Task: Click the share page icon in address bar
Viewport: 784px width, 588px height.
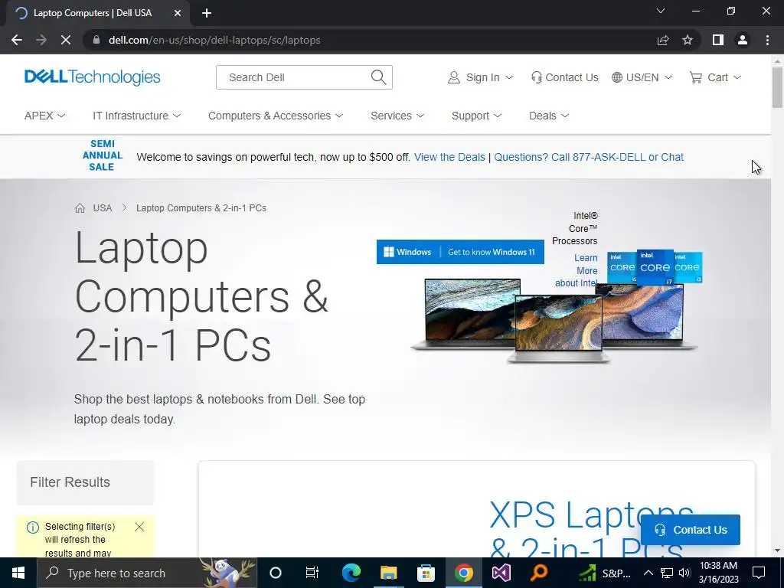Action: tap(663, 40)
